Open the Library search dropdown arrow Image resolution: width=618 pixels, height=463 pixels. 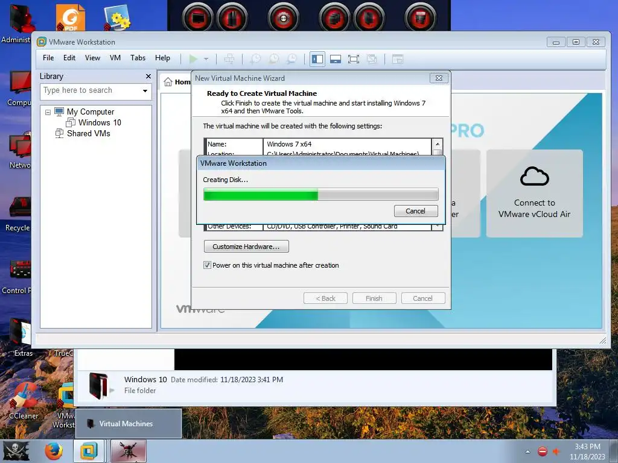145,91
